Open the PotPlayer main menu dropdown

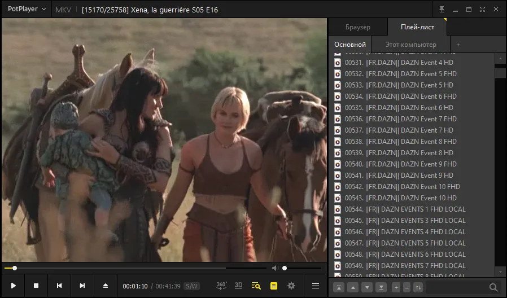click(27, 9)
